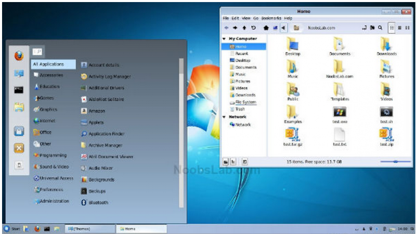The width and height of the screenshot is (416, 234).
Task: Switch to icon view in file manager
Action: click(392, 28)
